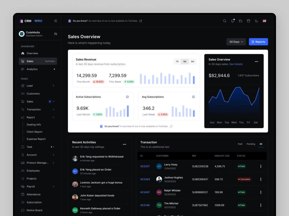Show Paid transactions tab

pos(240,144)
